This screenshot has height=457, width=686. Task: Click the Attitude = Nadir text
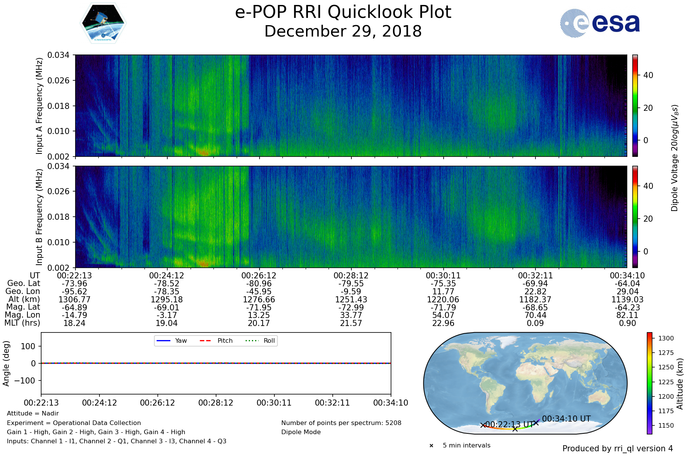click(x=33, y=414)
